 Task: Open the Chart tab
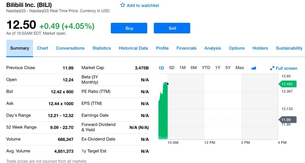[42, 48]
